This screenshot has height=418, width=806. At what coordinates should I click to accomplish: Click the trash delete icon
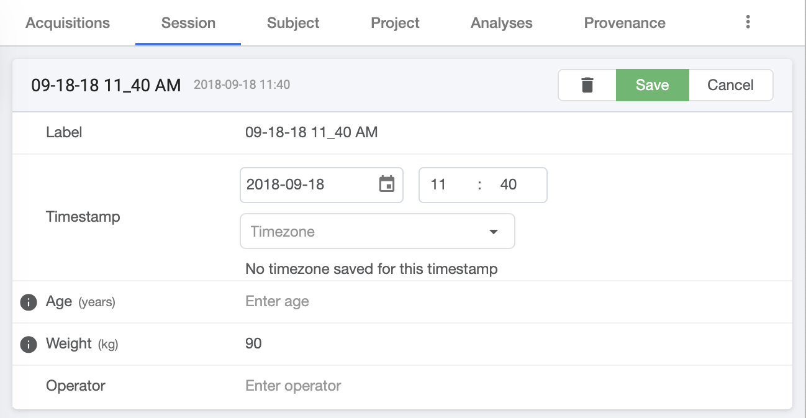[x=587, y=85]
